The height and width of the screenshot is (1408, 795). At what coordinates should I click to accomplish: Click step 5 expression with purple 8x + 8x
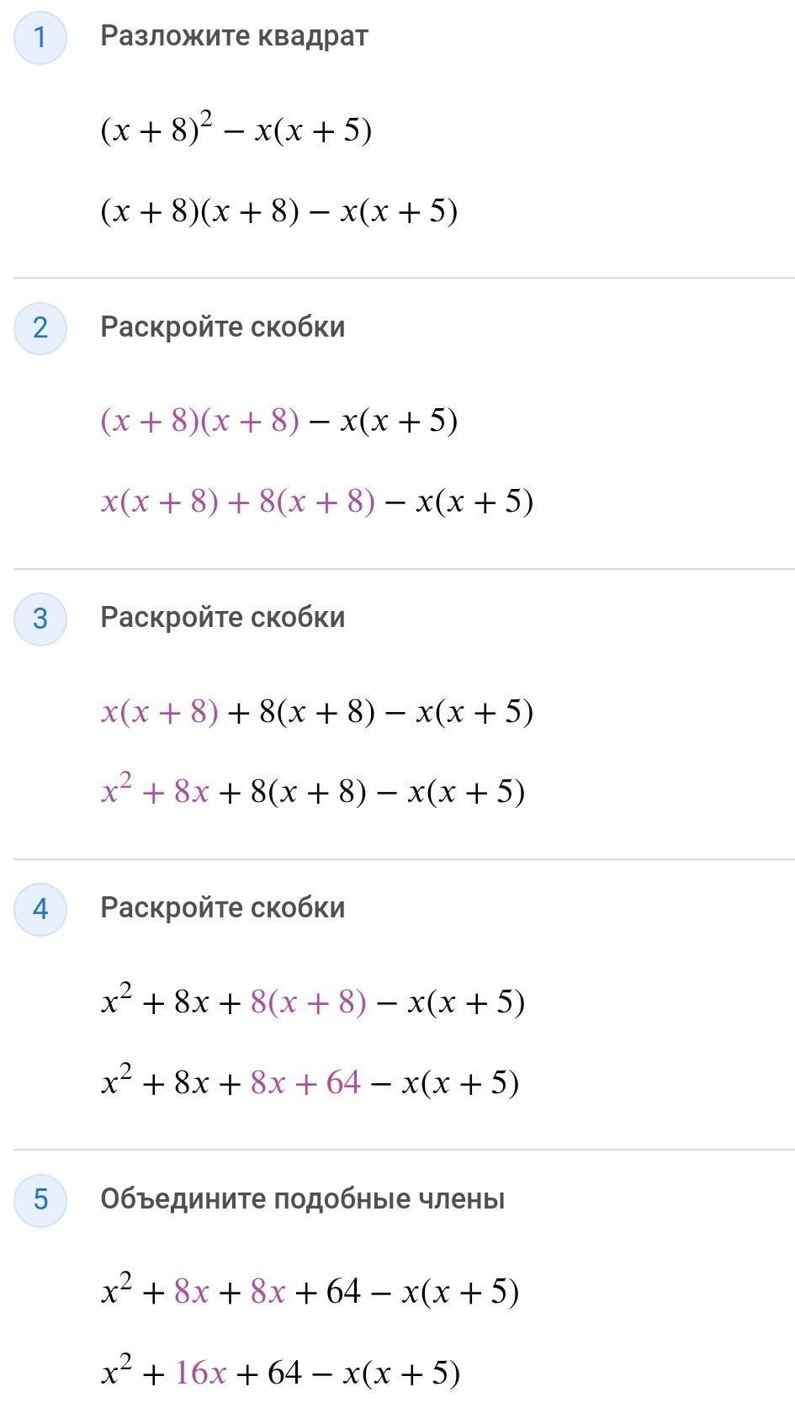[x=310, y=1292]
